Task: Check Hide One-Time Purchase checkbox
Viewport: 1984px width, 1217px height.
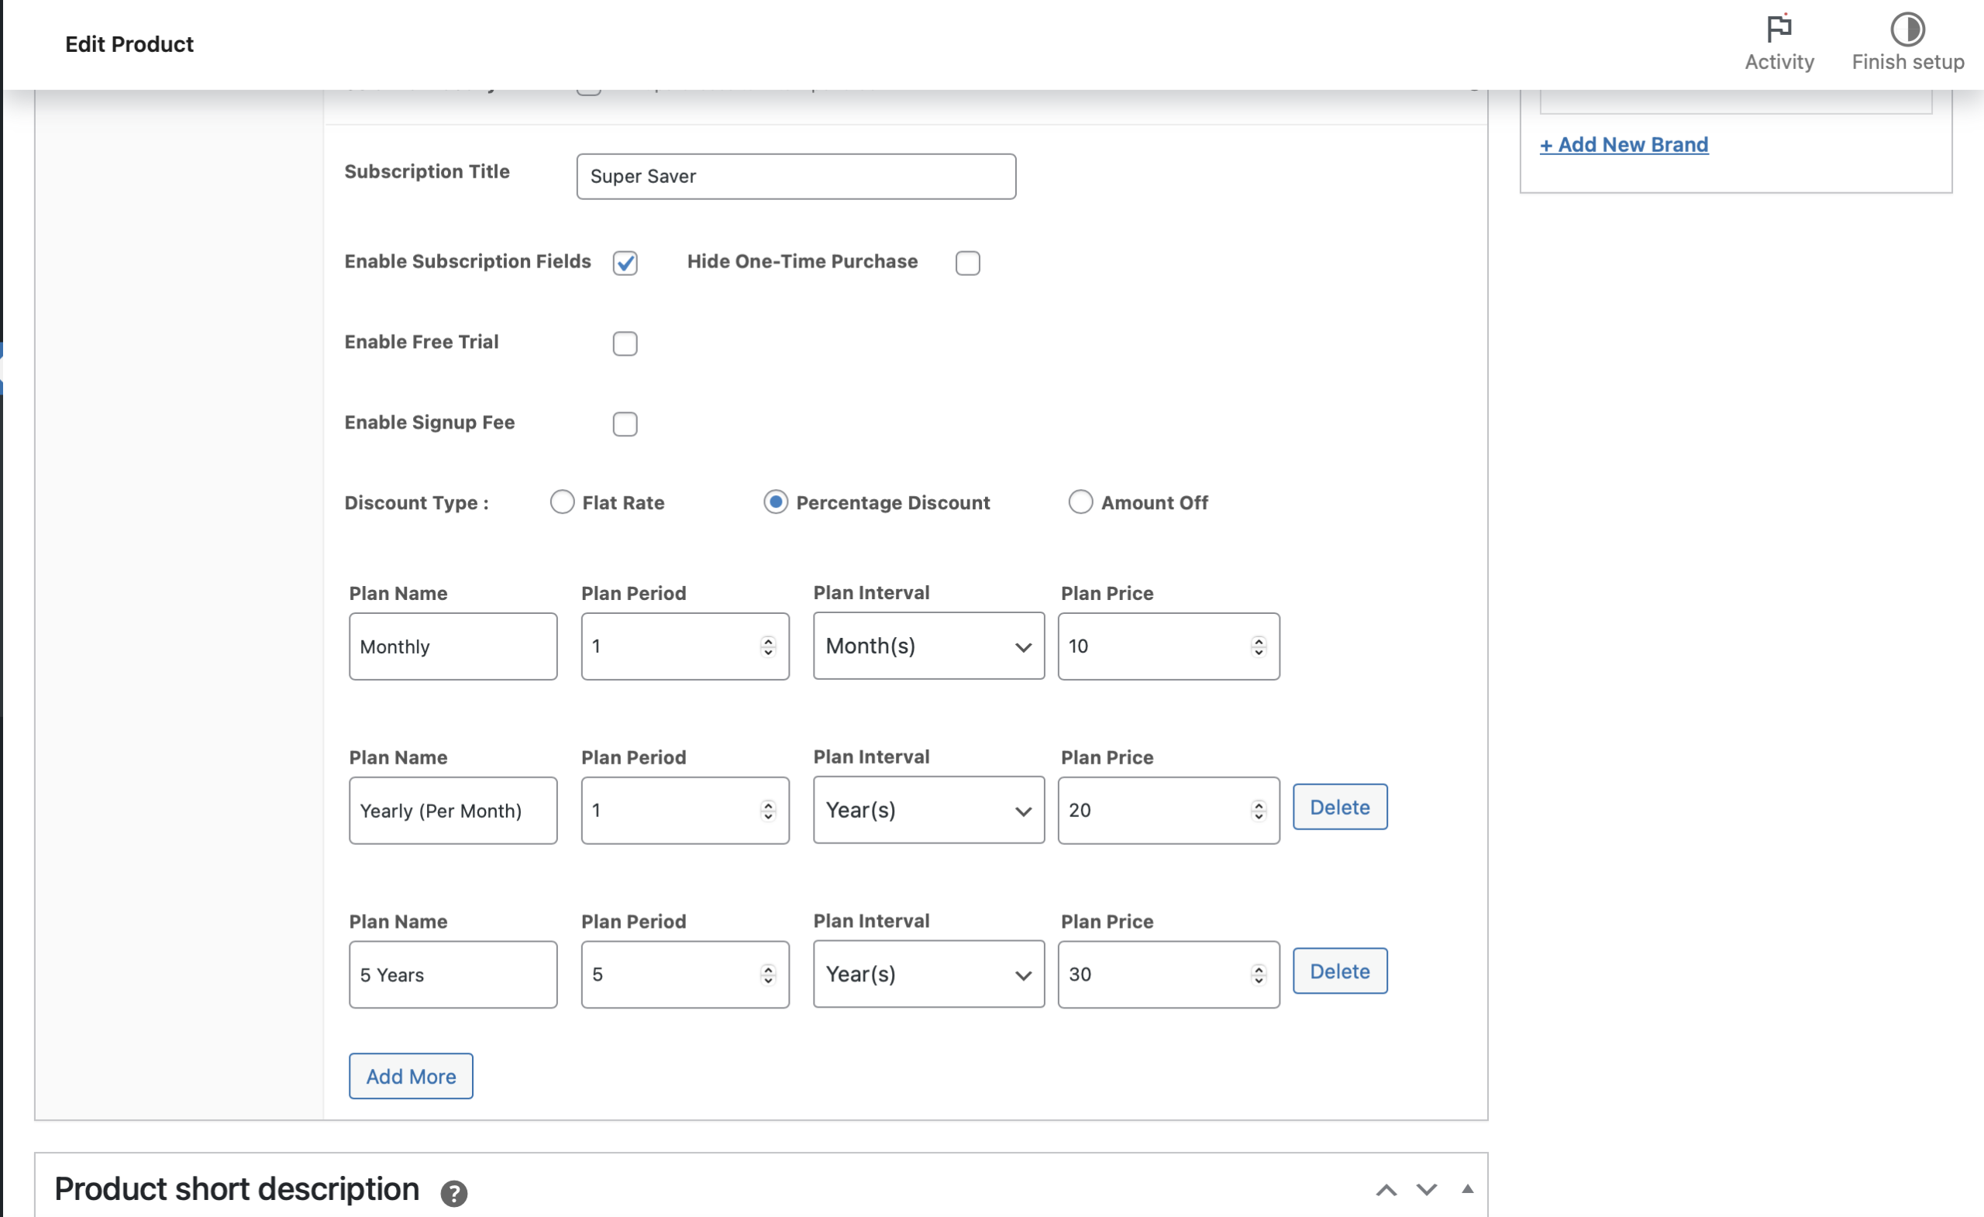Action: 967,263
